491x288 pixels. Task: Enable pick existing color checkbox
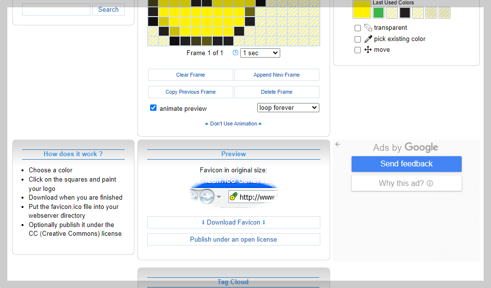[x=357, y=39]
